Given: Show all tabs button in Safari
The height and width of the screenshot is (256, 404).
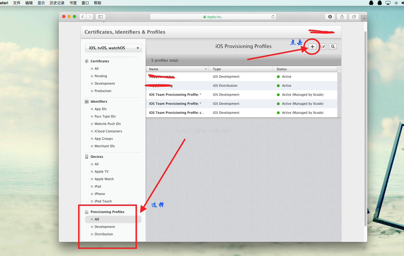Looking at the screenshot, I should tap(354, 17).
